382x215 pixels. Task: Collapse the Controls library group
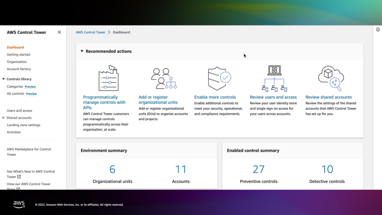coord(4,79)
